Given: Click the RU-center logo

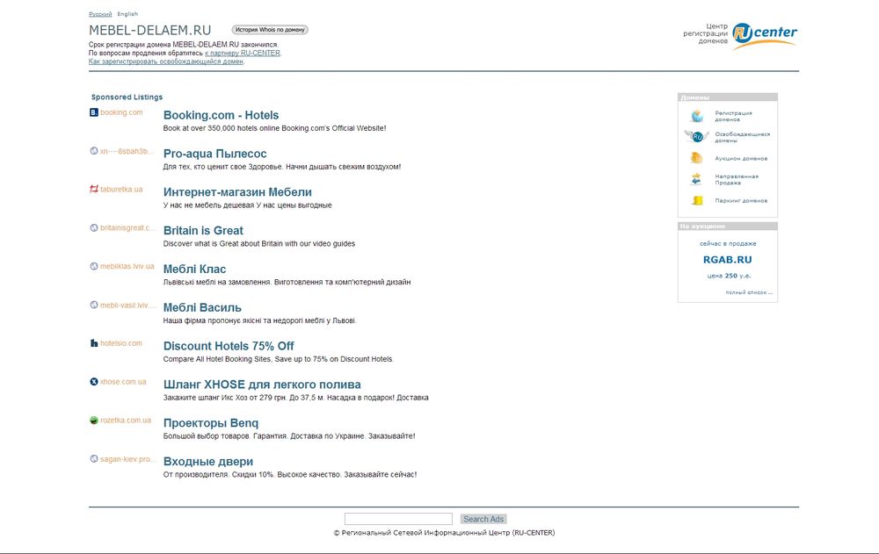Looking at the screenshot, I should tap(765, 35).
